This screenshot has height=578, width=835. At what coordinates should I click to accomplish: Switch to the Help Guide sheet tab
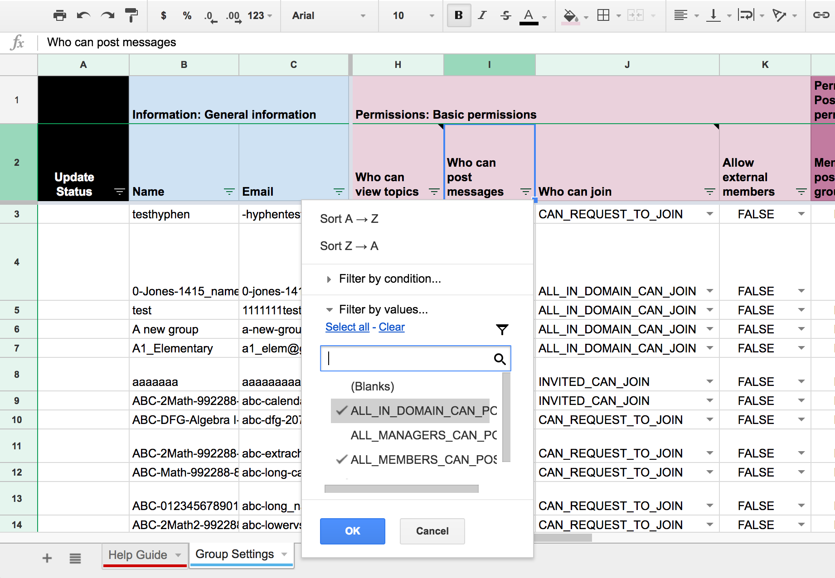138,555
